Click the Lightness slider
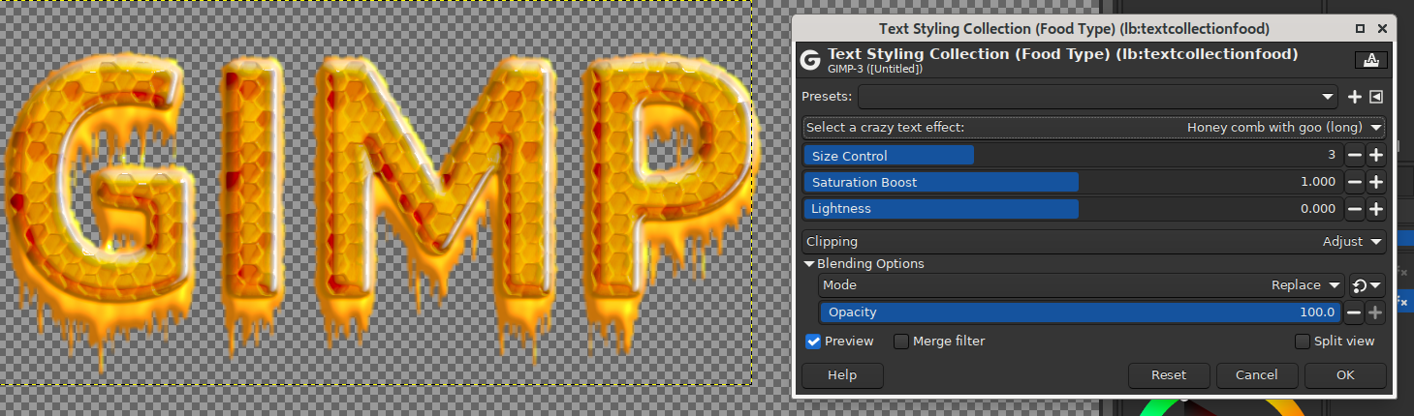The width and height of the screenshot is (1414, 416). tap(1073, 208)
